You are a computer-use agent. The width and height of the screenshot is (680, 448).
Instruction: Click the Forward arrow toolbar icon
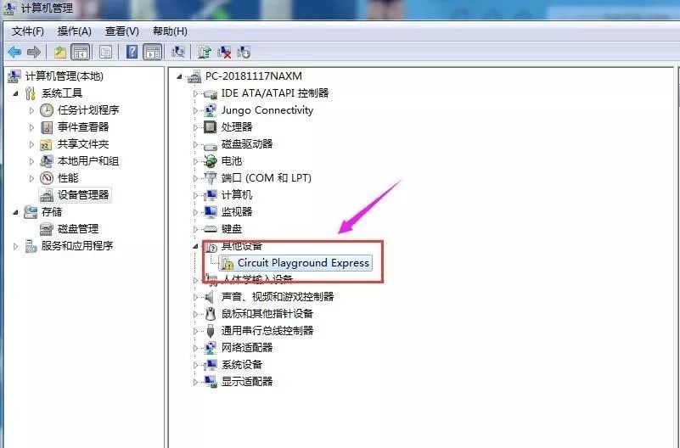click(x=33, y=53)
